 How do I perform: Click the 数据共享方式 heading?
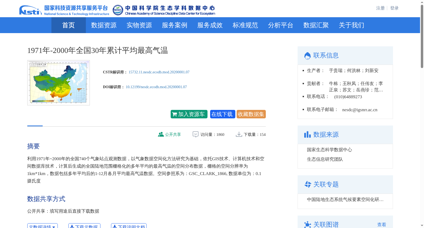46,199
